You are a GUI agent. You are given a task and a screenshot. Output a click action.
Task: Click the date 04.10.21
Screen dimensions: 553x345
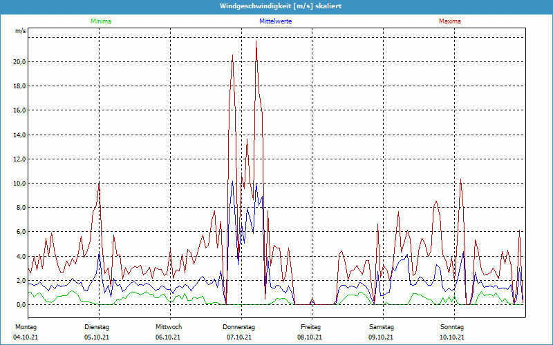click(26, 337)
